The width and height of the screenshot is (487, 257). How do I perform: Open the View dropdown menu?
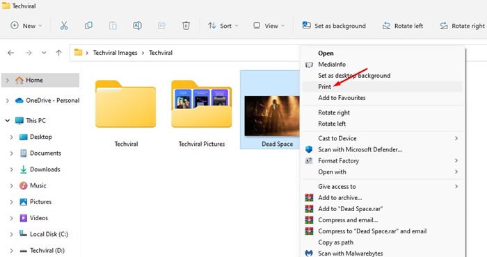269,26
